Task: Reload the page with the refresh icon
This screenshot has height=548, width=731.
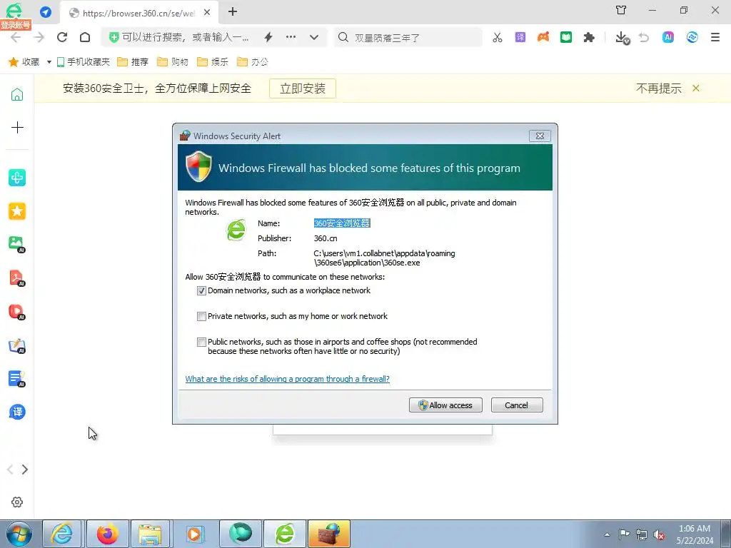Action: pos(62,37)
